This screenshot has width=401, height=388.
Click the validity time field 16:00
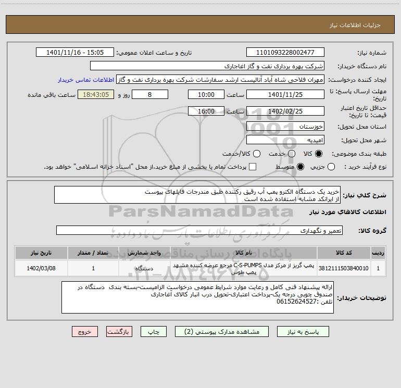tap(206, 111)
